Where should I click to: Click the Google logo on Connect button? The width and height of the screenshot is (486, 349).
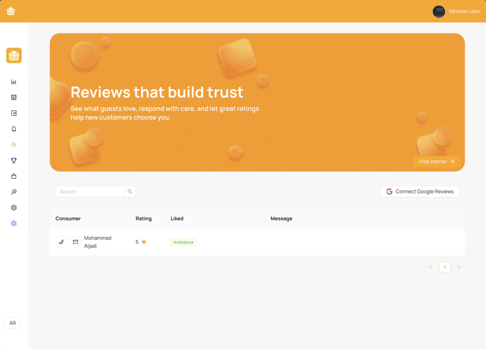pos(389,191)
